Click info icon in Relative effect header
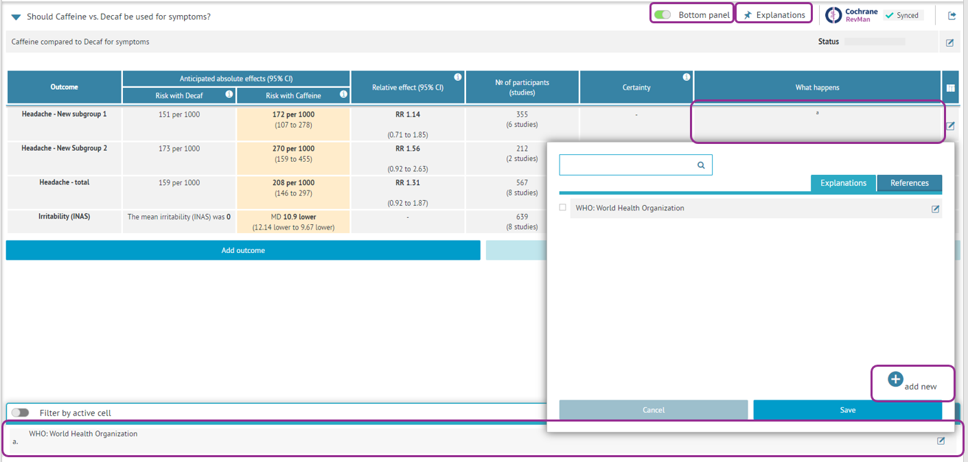Viewport: 968px width, 462px height. [457, 77]
